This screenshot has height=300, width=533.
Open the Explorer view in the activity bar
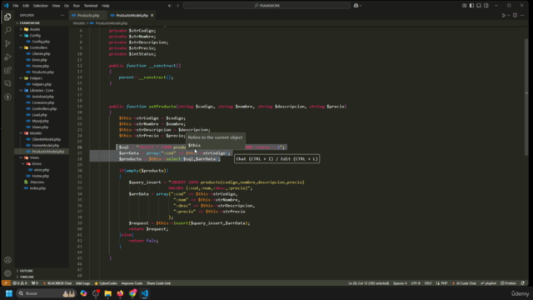[7, 17]
